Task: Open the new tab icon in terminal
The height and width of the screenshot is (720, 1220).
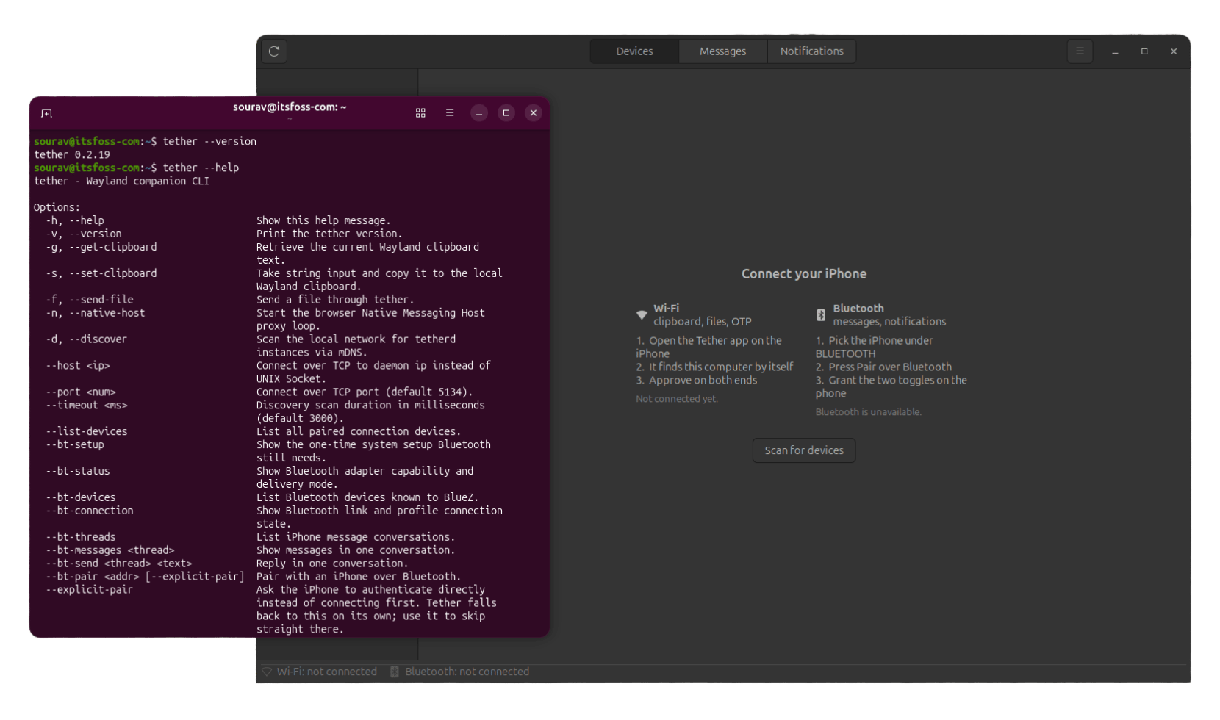Action: click(x=47, y=113)
